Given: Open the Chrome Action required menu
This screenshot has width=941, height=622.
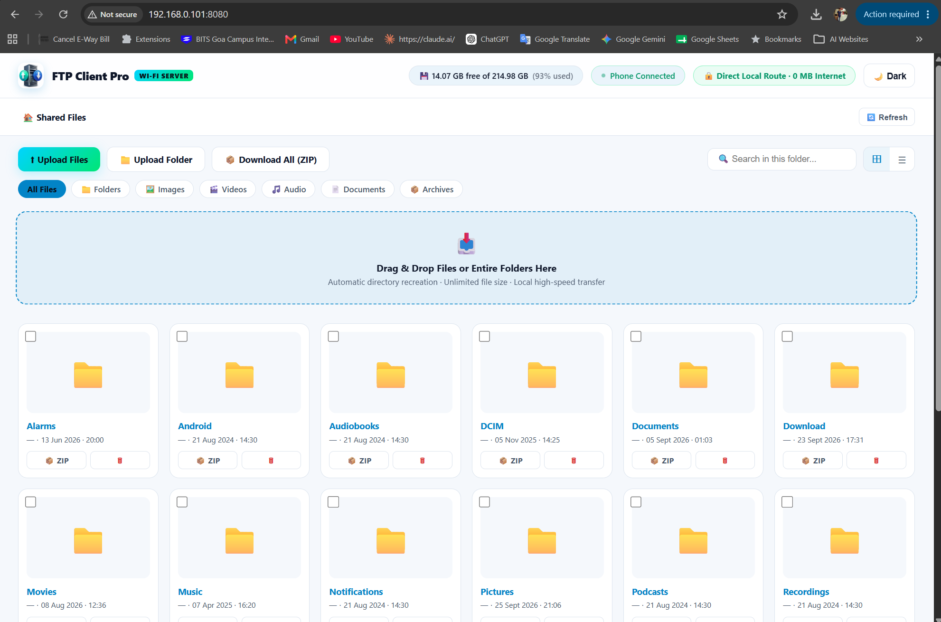Looking at the screenshot, I should tap(896, 14).
